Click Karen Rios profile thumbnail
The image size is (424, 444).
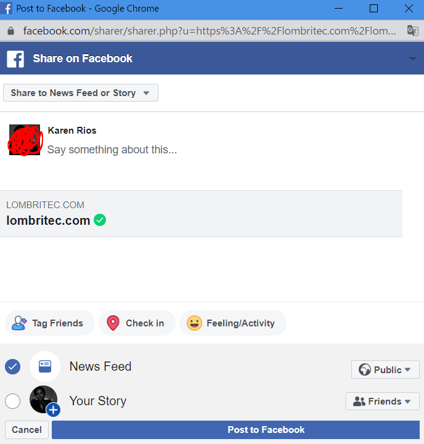(x=25, y=140)
